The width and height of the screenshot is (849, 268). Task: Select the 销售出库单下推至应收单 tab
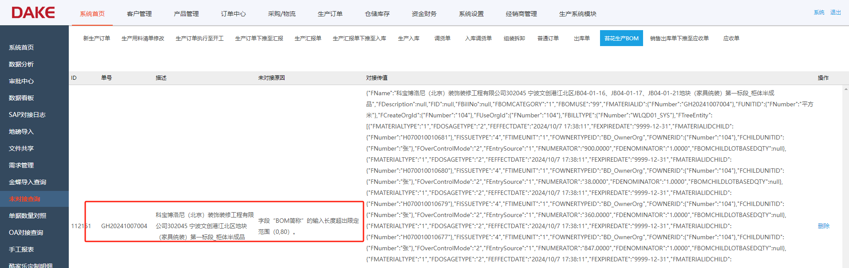[x=679, y=39]
